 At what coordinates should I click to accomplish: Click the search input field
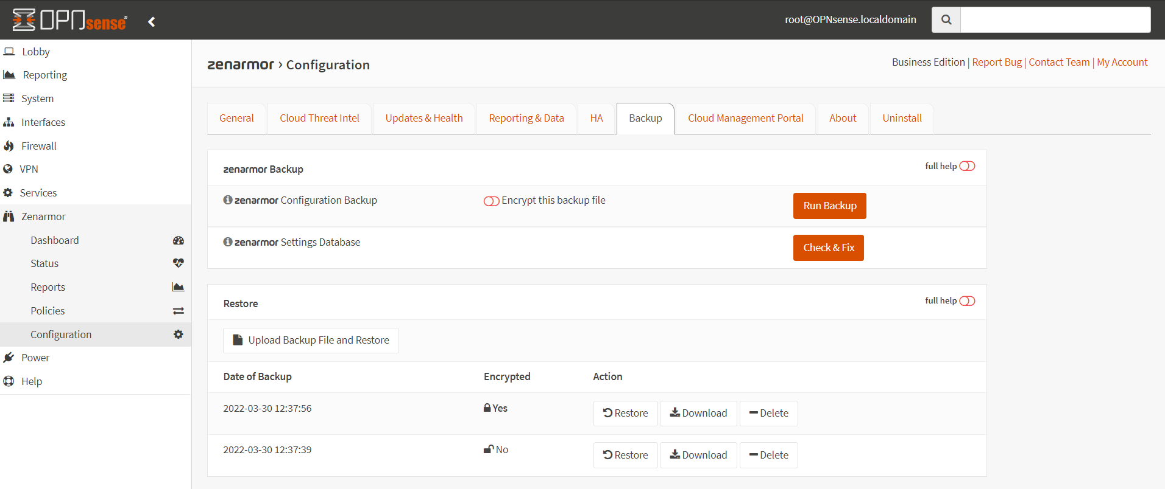(1055, 19)
